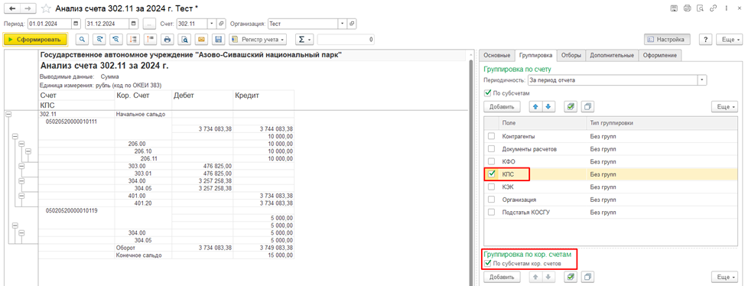This screenshot has width=745, height=286.
Task: Switch to the Отборы tab
Action: pos(571,55)
